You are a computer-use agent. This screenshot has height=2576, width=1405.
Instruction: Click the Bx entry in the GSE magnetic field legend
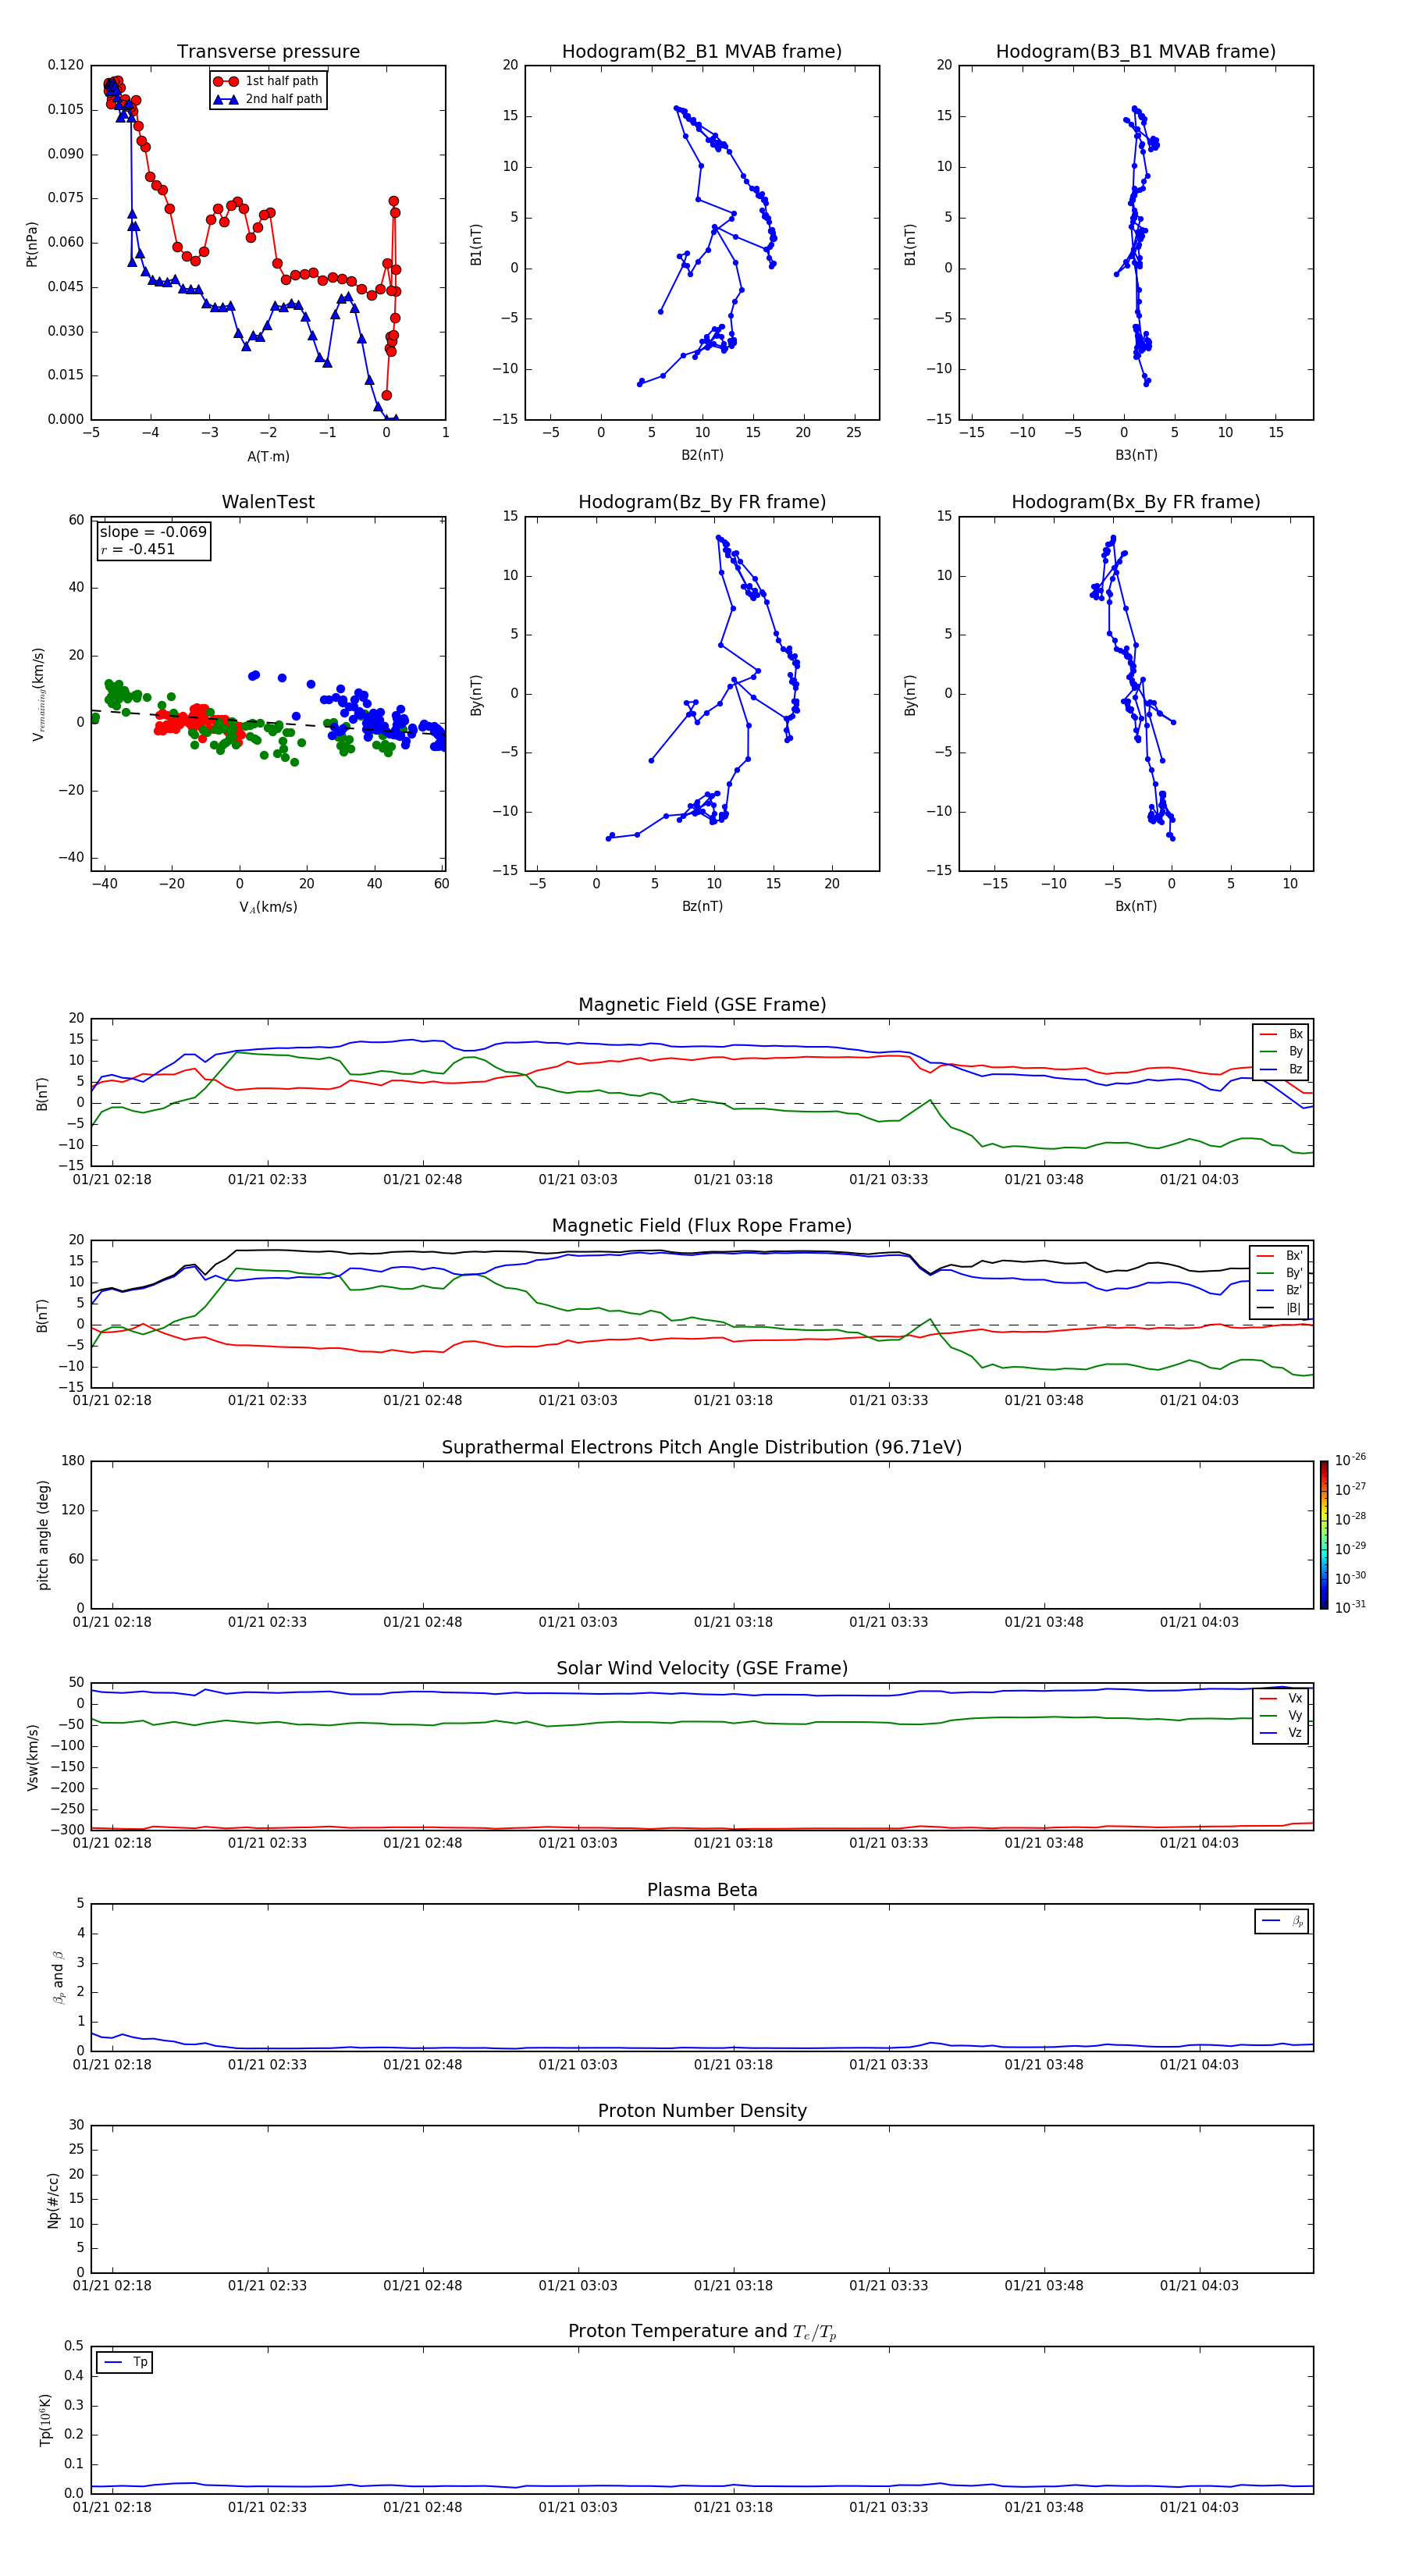point(1281,1035)
